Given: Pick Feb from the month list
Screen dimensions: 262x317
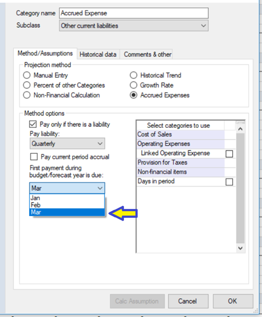Looking at the screenshot, I should [67, 205].
